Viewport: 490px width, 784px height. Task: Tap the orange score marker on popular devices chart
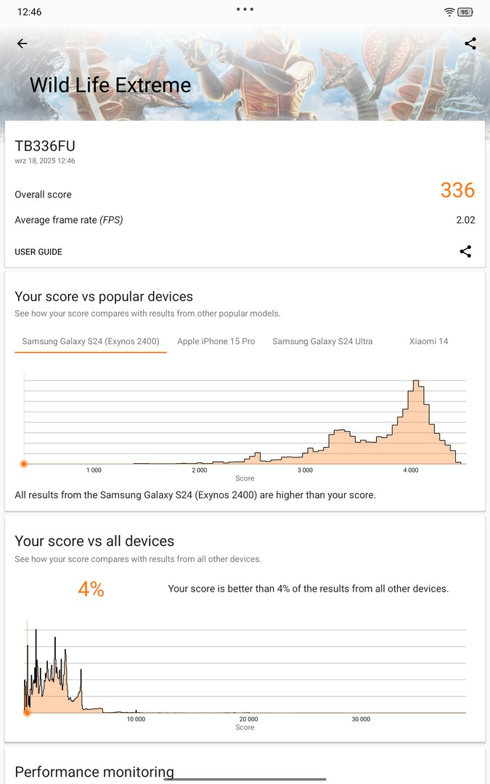[x=24, y=464]
